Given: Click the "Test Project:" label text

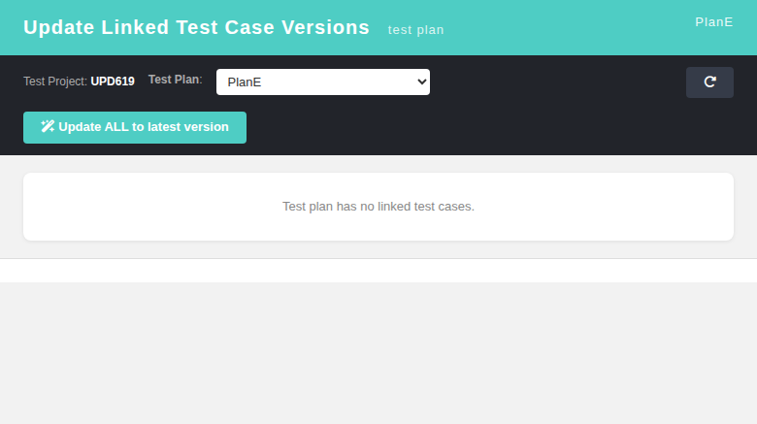Looking at the screenshot, I should 55,82.
